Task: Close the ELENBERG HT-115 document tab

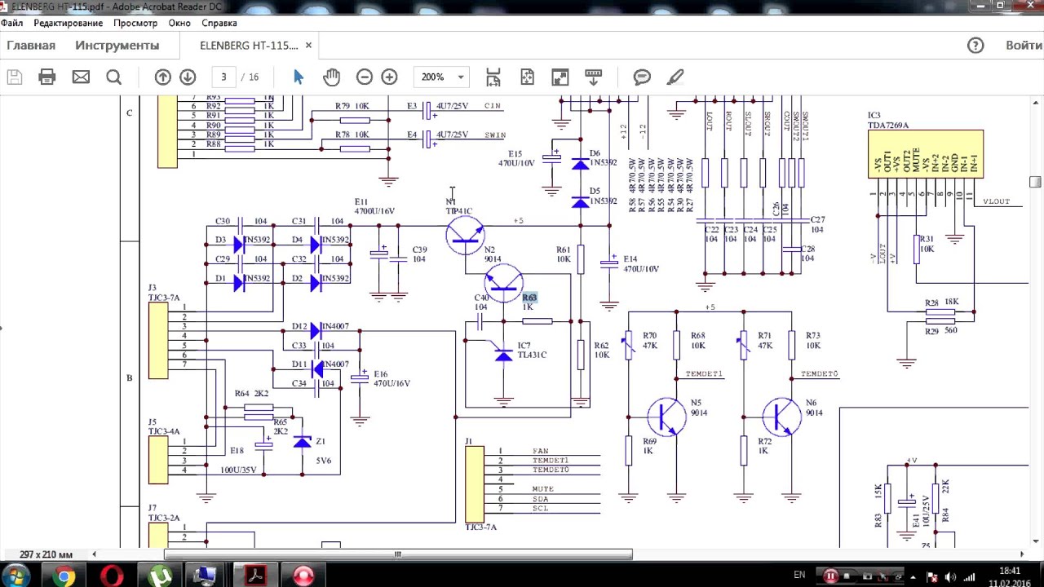Action: coord(308,46)
